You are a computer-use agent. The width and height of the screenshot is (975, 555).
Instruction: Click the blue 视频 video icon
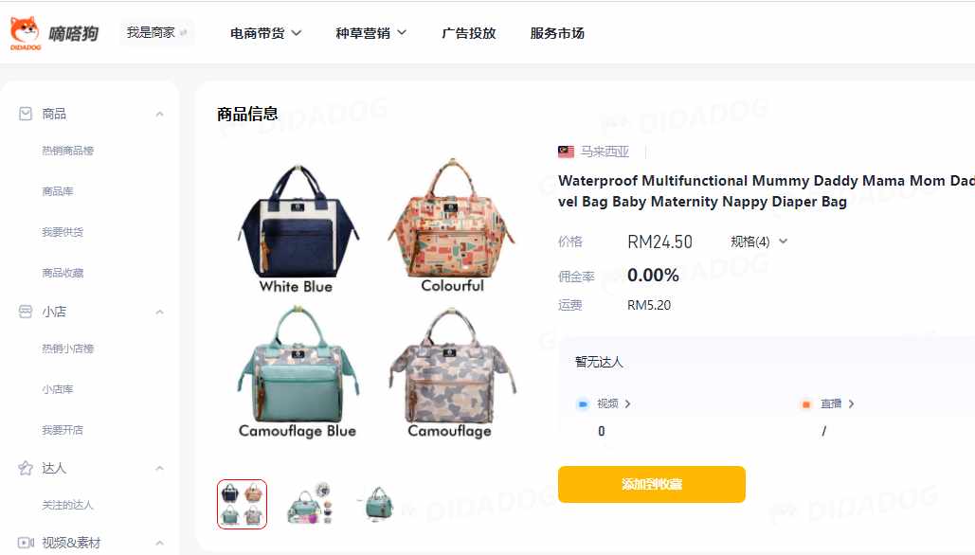583,404
